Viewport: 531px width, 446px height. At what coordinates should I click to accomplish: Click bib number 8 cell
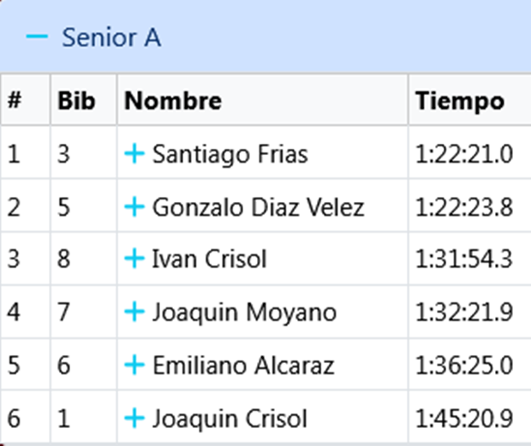click(x=64, y=259)
